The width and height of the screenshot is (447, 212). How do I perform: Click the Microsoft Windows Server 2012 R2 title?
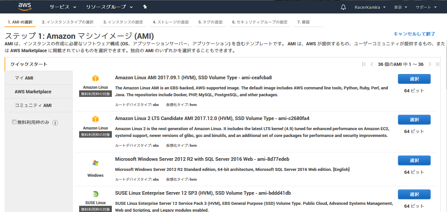[202, 159]
